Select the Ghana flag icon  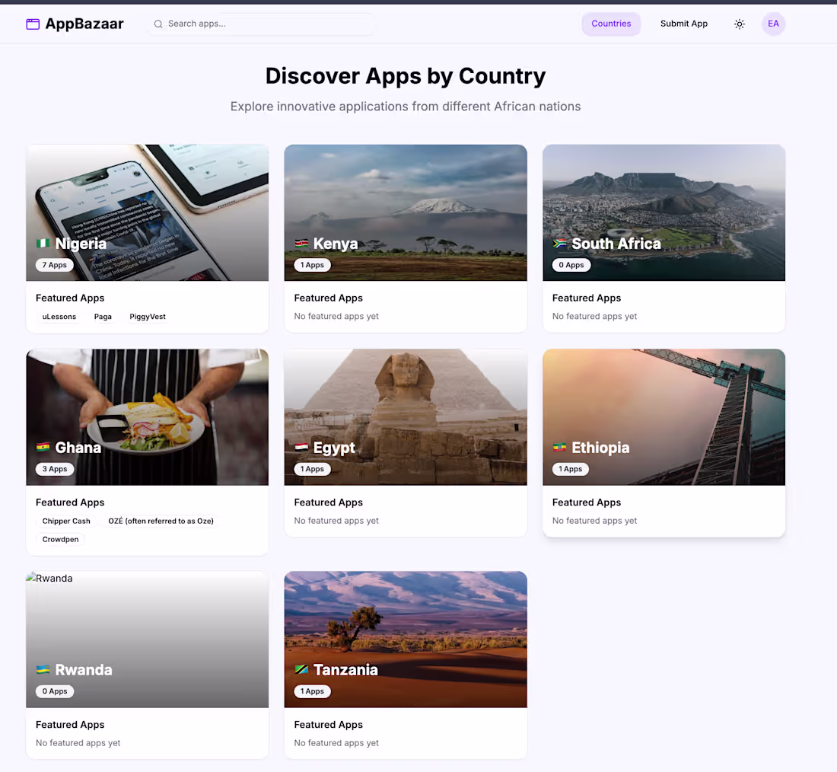tap(44, 448)
